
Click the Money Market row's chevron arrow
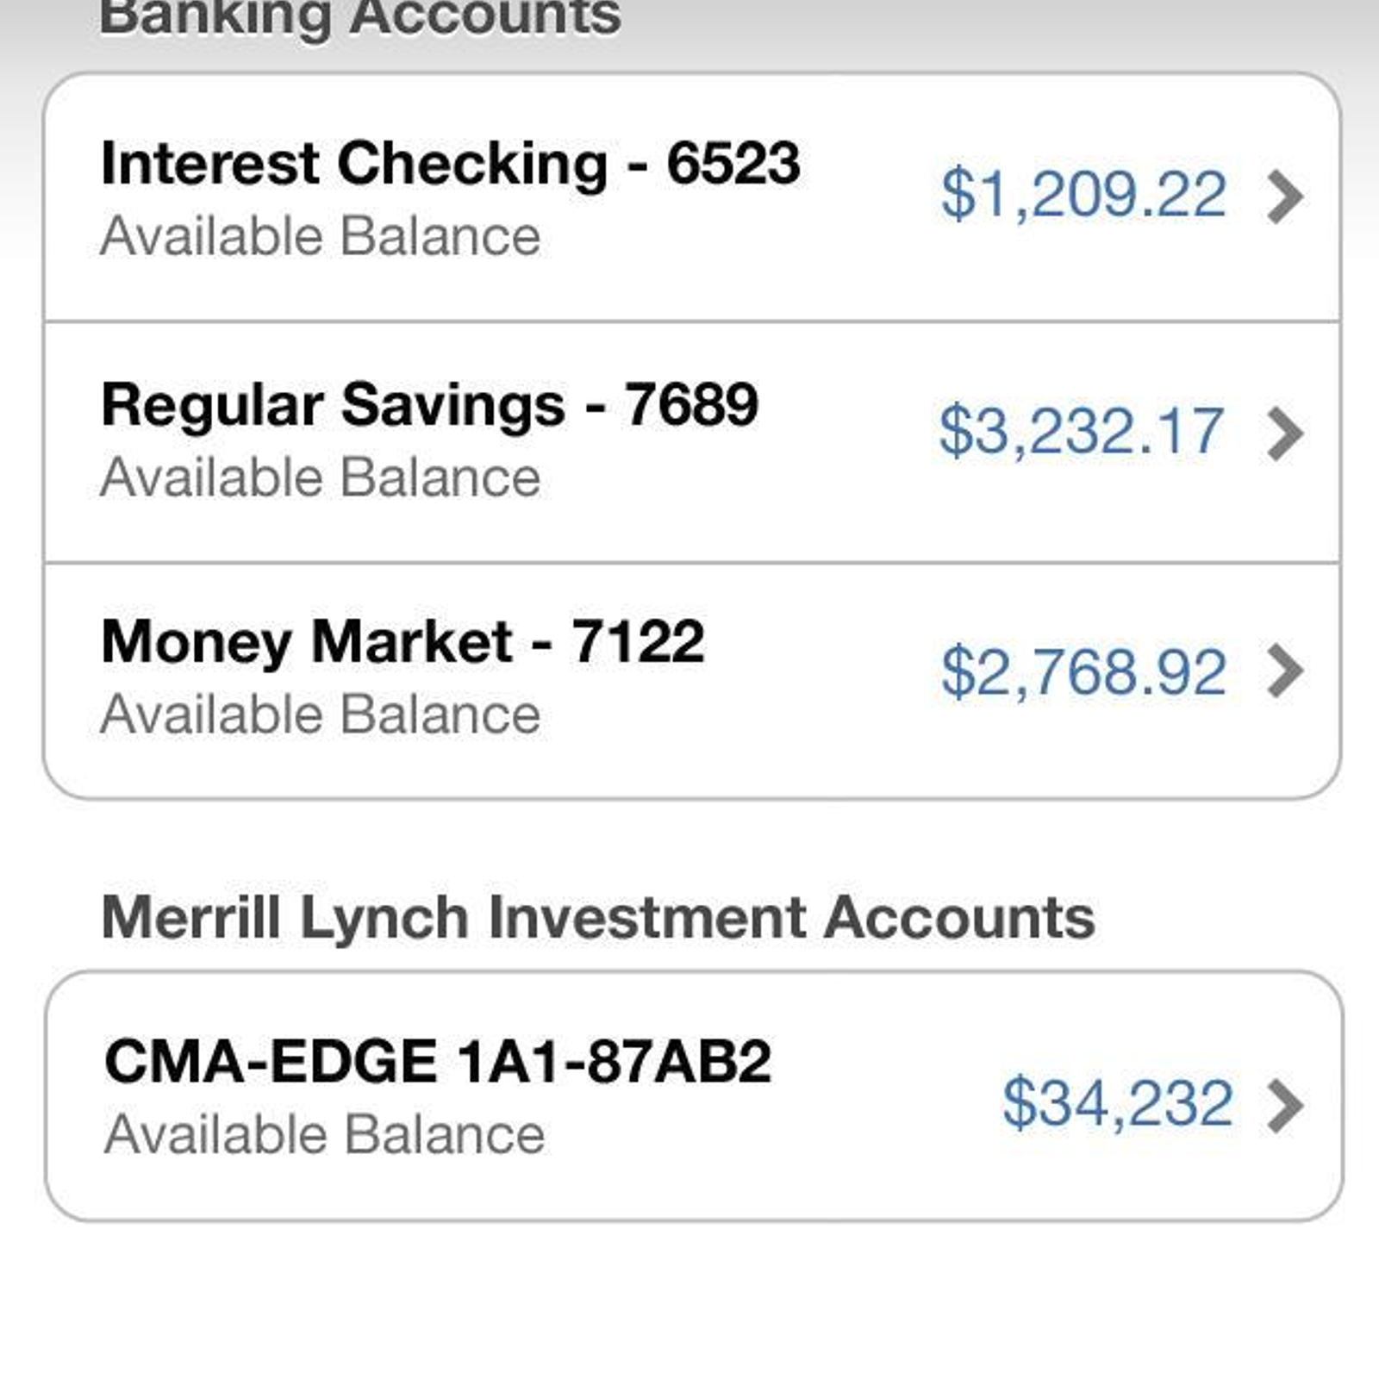point(1286,671)
